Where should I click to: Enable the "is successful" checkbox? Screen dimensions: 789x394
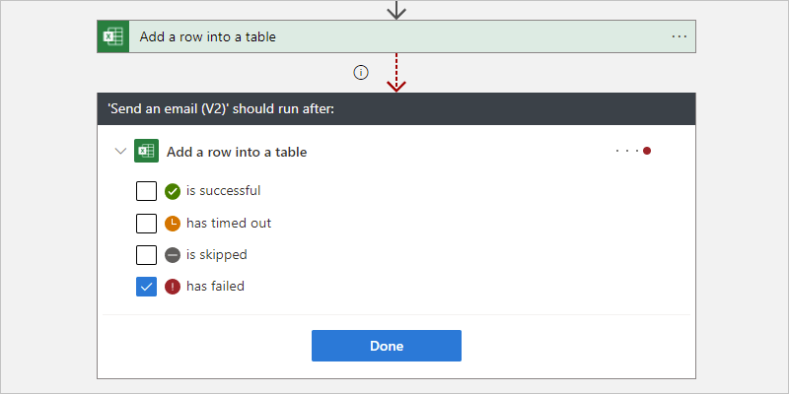tap(146, 191)
